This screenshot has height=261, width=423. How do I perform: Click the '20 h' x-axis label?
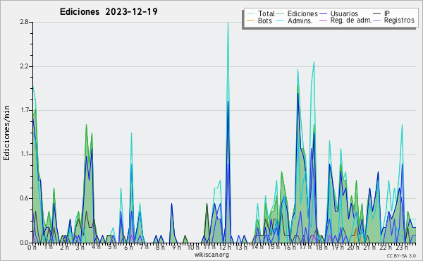click(353, 248)
